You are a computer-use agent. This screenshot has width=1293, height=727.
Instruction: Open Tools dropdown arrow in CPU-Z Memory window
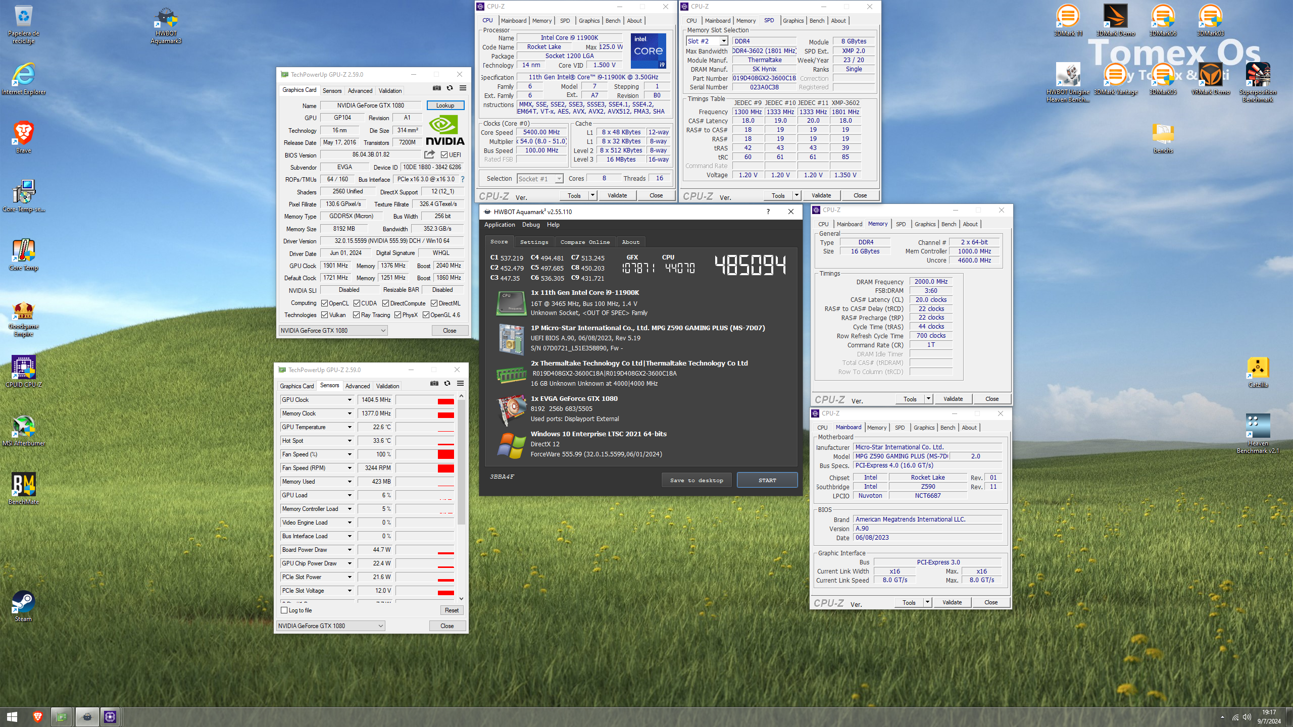(928, 399)
